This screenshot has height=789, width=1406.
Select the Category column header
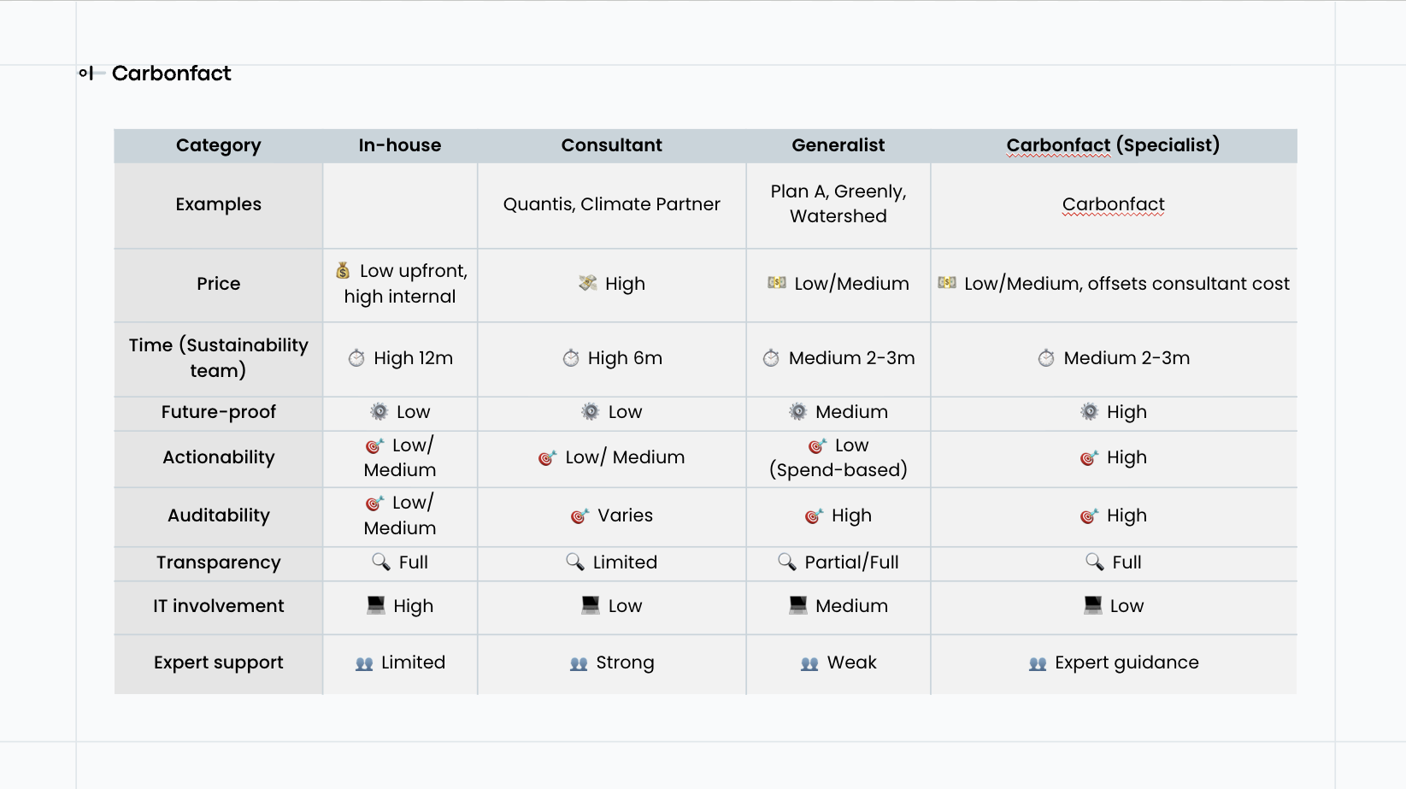pyautogui.click(x=218, y=145)
